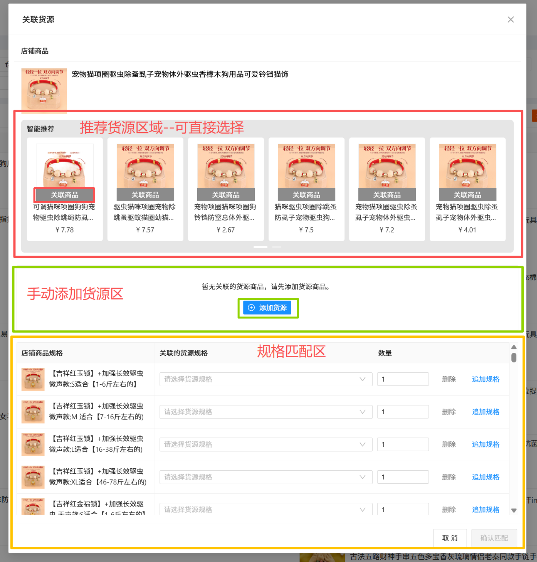
Task: Click 追加规格 link in the XL size row
Action: coord(486,477)
